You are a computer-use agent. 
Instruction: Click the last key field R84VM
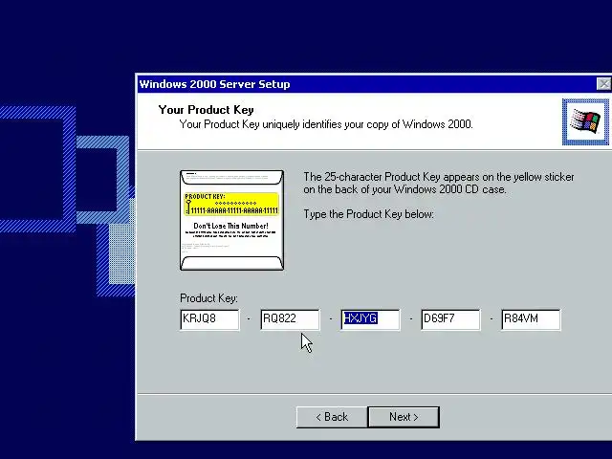[x=532, y=319]
